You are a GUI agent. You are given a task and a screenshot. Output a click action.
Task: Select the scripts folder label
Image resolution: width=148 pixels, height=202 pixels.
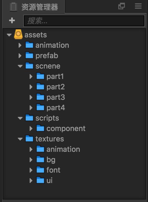click(47, 118)
